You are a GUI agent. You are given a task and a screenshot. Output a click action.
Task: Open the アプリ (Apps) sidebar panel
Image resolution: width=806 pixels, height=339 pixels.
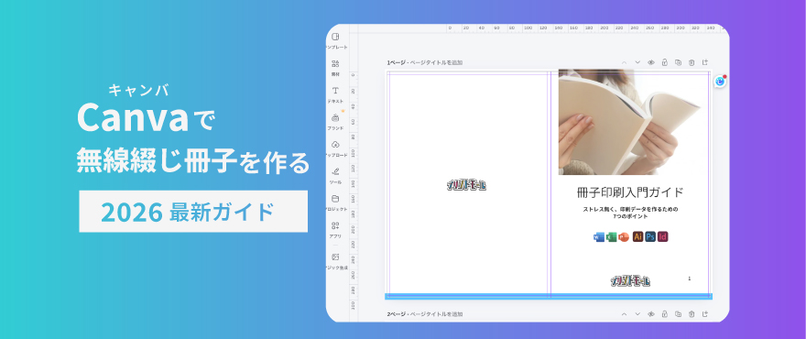point(335,230)
